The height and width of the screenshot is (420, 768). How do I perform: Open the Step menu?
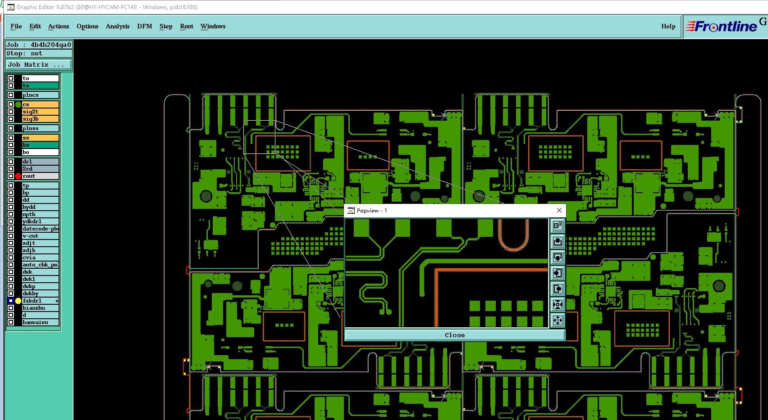point(166,26)
